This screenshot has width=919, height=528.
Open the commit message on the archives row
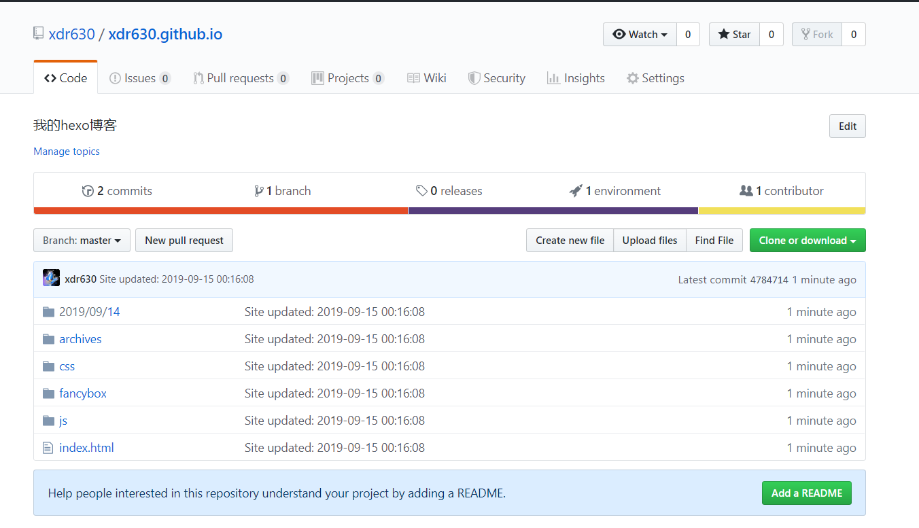pyautogui.click(x=334, y=339)
